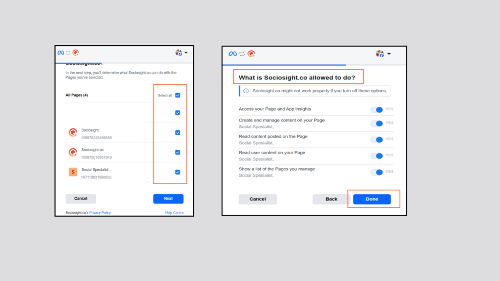This screenshot has height=281, width=500.
Task: Click the Meta logo in right dialog
Action: [x=233, y=54]
